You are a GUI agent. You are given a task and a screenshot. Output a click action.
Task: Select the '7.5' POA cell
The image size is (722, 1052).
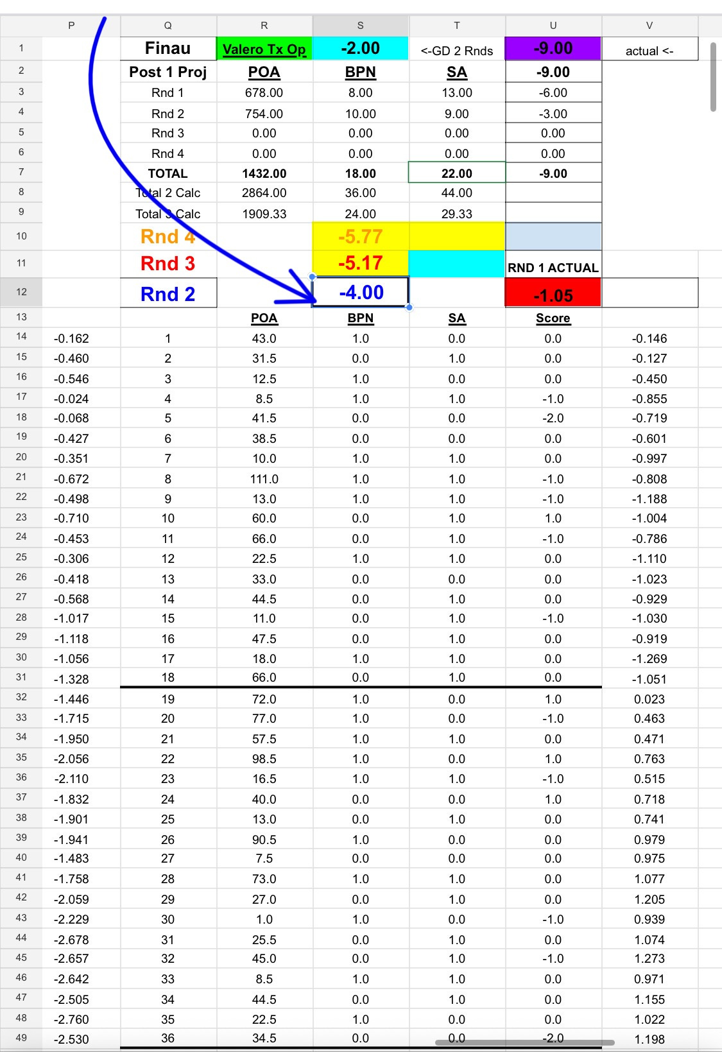point(264,858)
